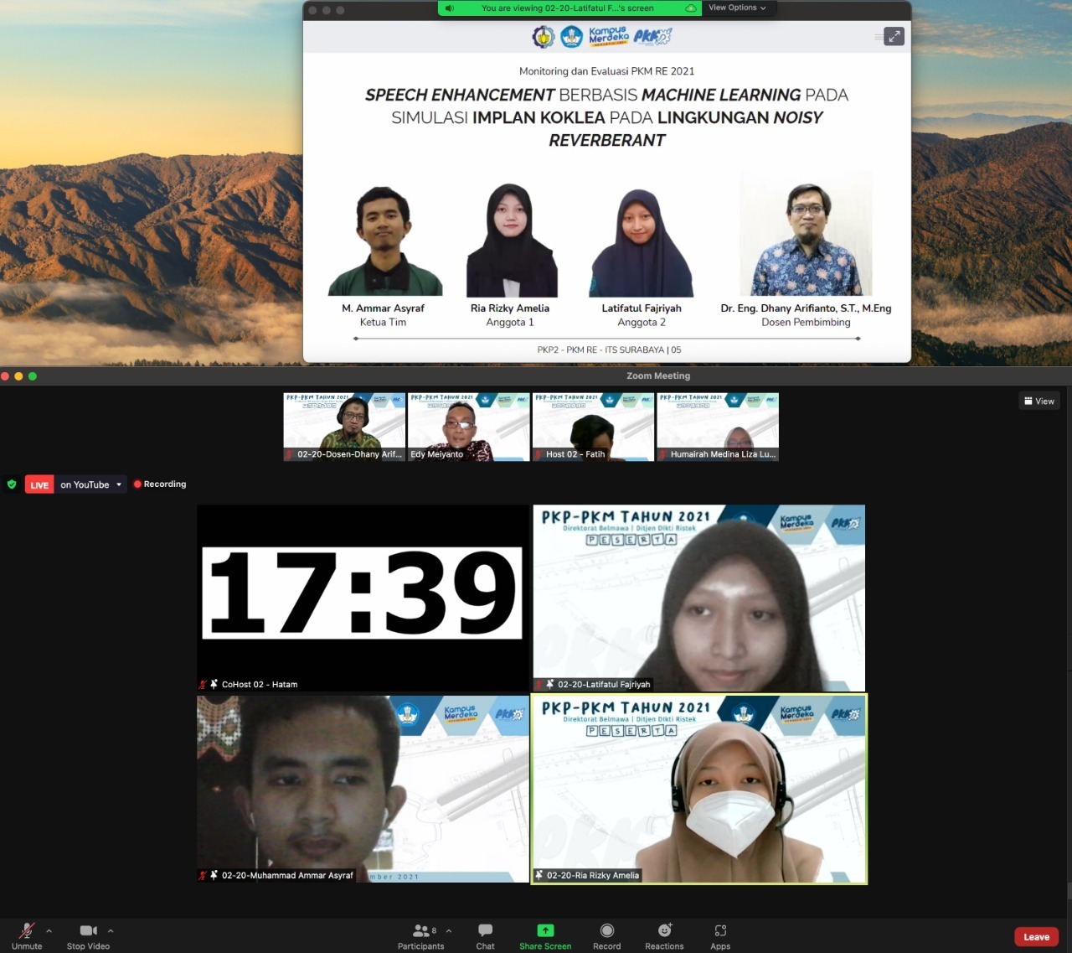
Task: Select Edy Meiyanto's video thumbnail
Action: pos(468,427)
